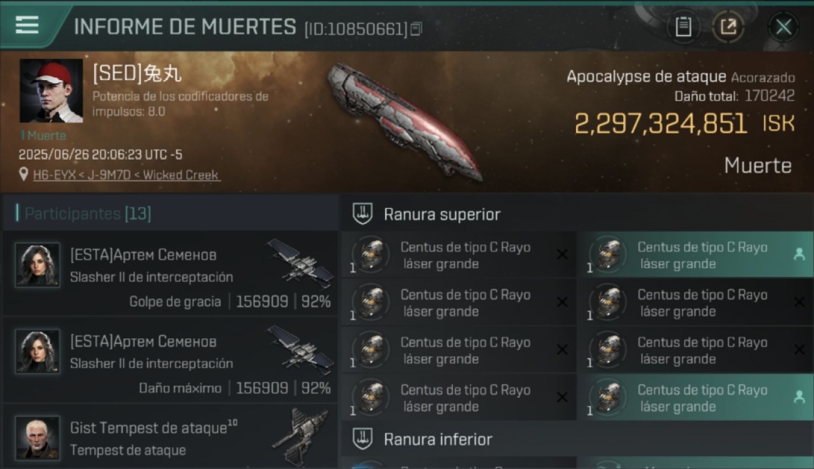This screenshot has height=469, width=814.
Task: Expand the Ranura inferior section
Action: point(576,439)
